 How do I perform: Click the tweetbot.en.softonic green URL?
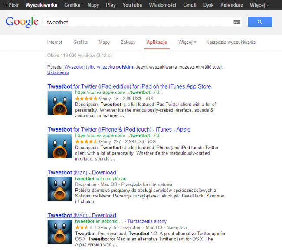tap(99, 221)
